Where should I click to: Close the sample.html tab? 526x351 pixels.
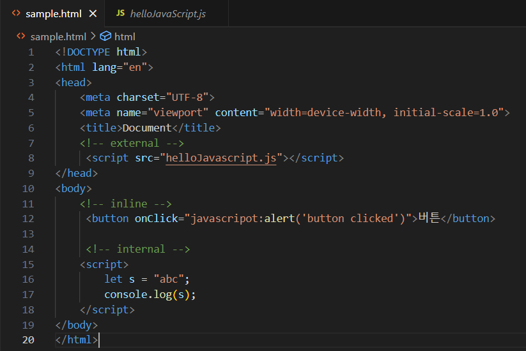coord(93,14)
